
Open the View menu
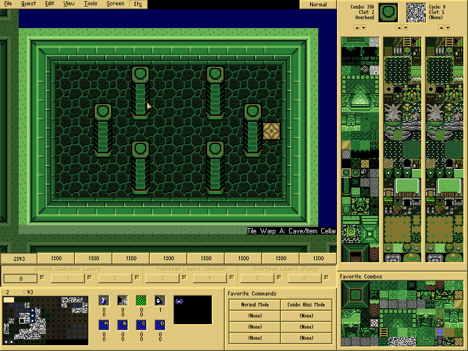(69, 4)
